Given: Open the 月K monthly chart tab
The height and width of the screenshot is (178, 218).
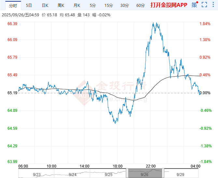Looking at the screenshot, I should click(x=77, y=6).
